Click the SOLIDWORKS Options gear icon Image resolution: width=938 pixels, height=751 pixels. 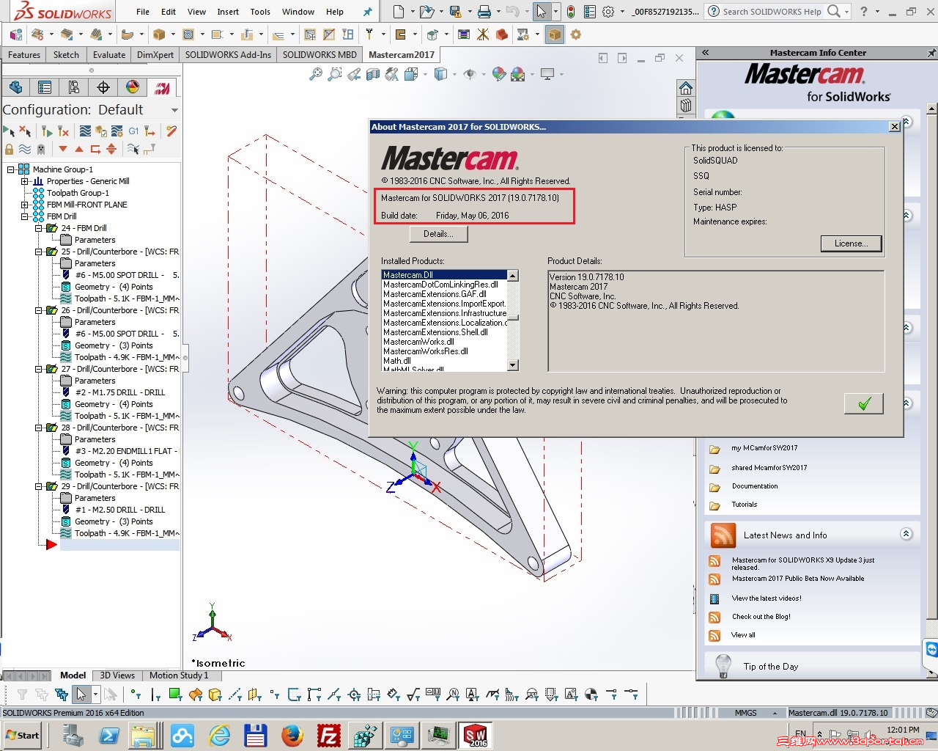[x=608, y=12]
